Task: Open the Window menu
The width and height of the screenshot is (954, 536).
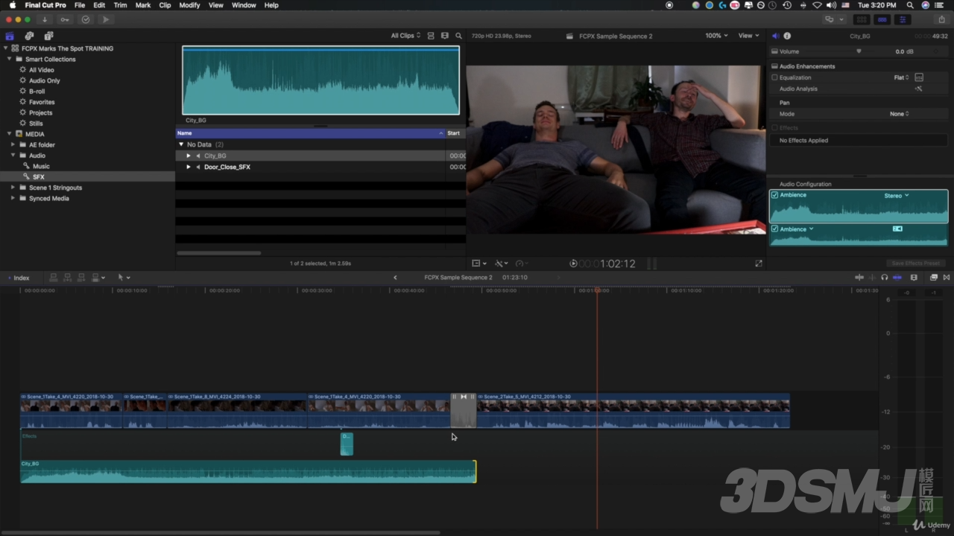Action: (x=244, y=5)
